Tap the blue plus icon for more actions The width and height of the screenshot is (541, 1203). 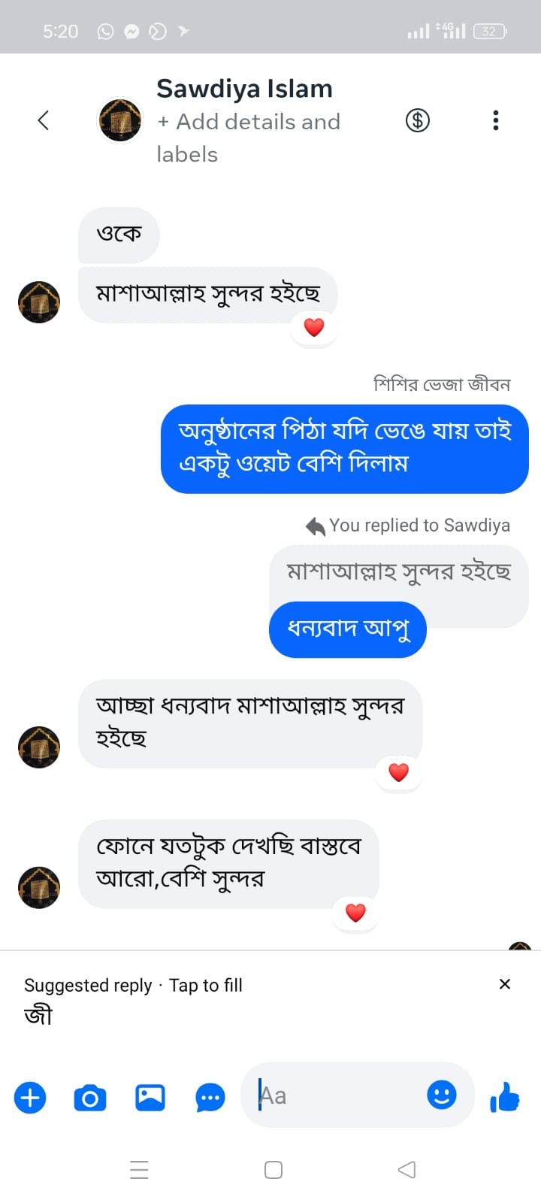tap(30, 1098)
